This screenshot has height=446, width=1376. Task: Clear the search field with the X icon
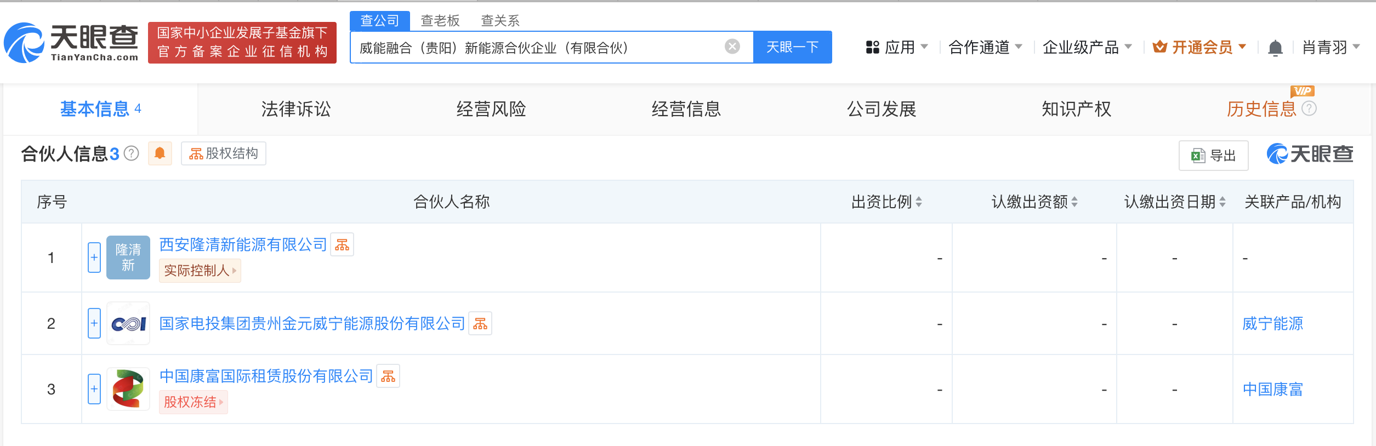732,47
